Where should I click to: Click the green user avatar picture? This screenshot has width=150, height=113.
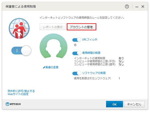click(53, 46)
